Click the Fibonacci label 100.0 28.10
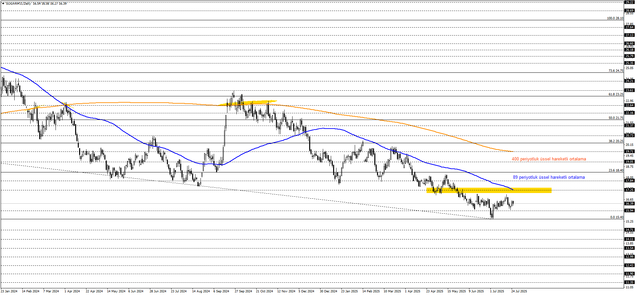637x295 pixels. pyautogui.click(x=615, y=18)
